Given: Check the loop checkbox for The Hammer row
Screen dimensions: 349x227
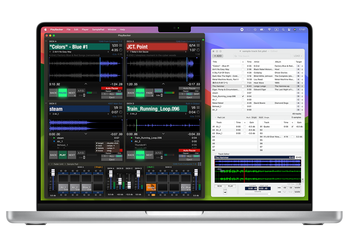Looking at the screenshot, I should tap(243, 86).
